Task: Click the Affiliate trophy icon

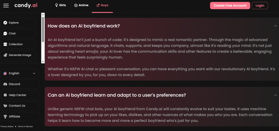Action: pyautogui.click(x=5, y=117)
